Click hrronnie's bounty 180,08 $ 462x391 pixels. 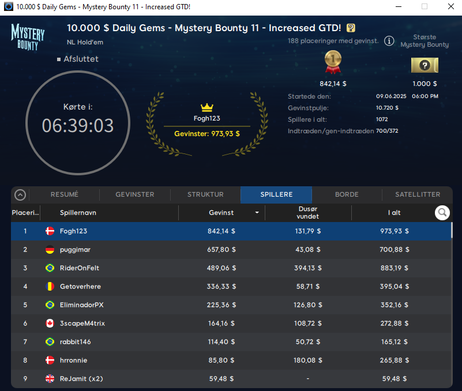pyautogui.click(x=308, y=360)
